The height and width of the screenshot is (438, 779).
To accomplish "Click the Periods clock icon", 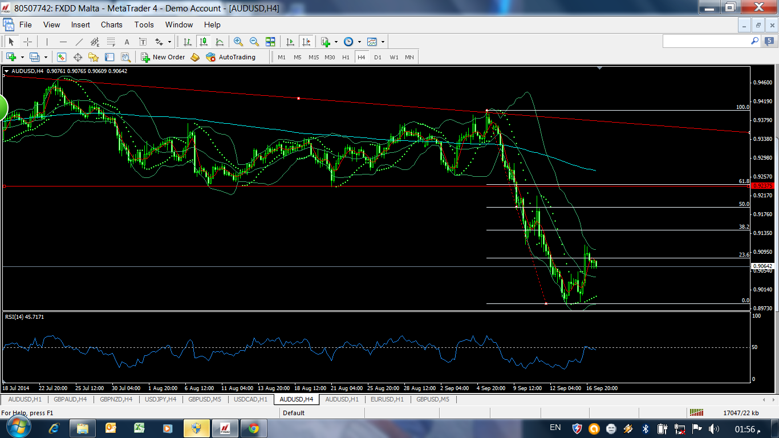I will (348, 42).
